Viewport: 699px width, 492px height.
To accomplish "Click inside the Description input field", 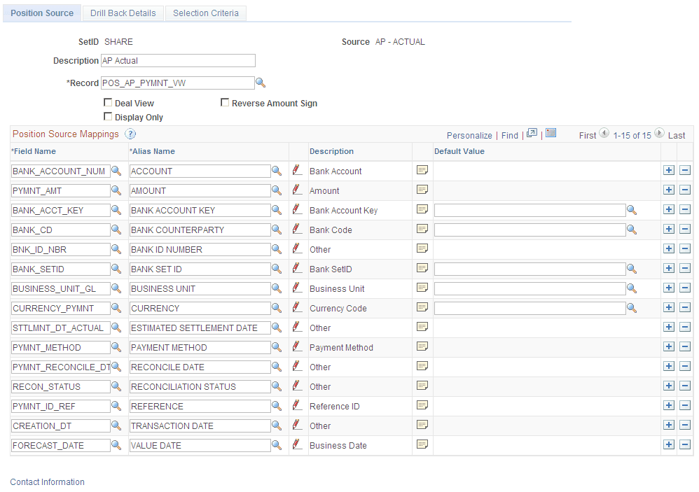I will [x=177, y=60].
